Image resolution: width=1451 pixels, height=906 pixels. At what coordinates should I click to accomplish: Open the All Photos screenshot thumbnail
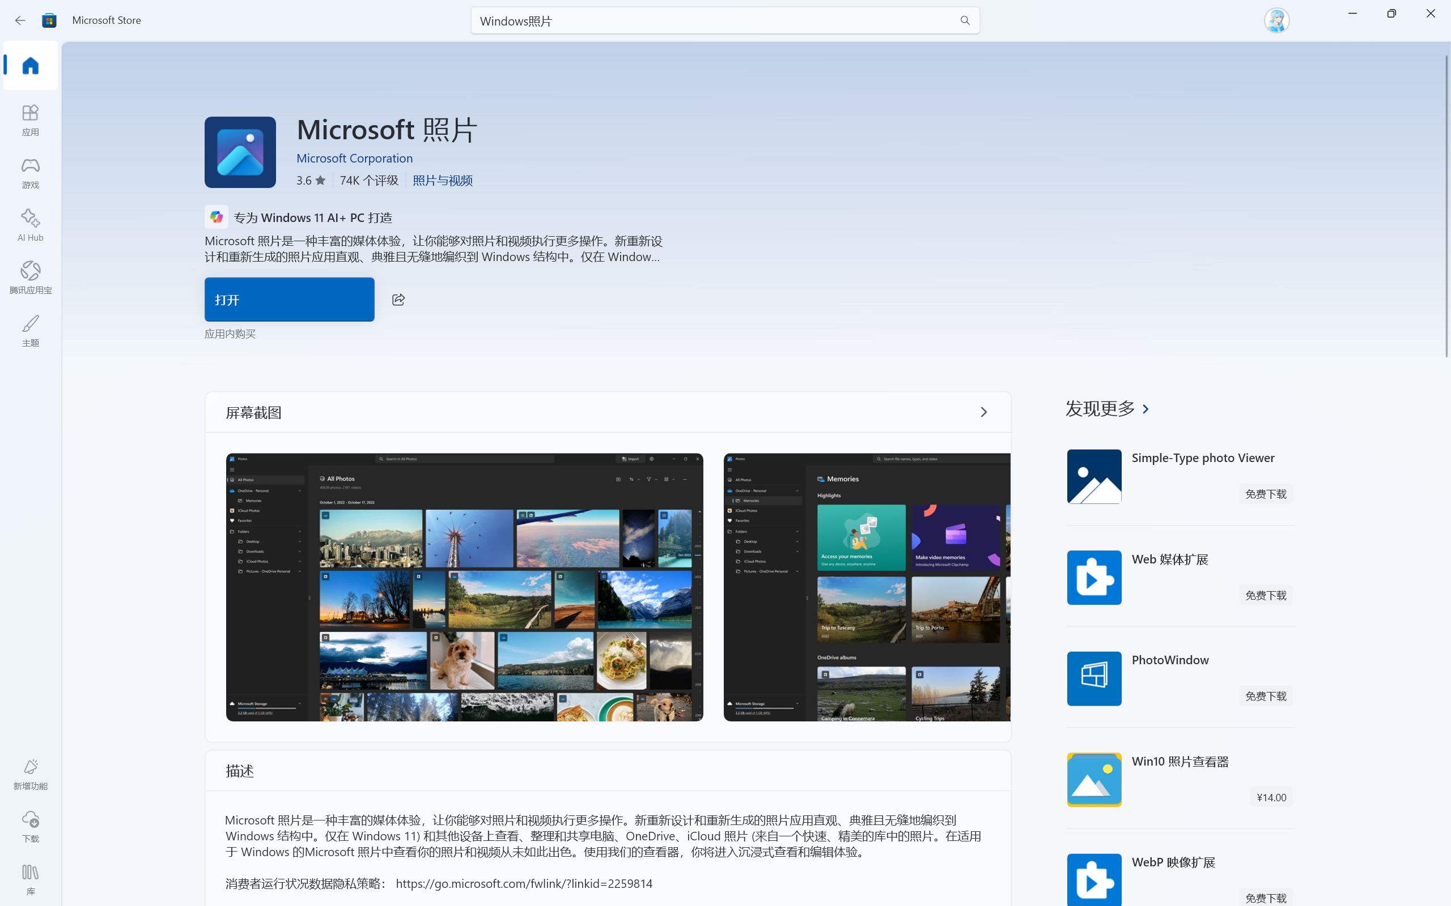coord(464,587)
